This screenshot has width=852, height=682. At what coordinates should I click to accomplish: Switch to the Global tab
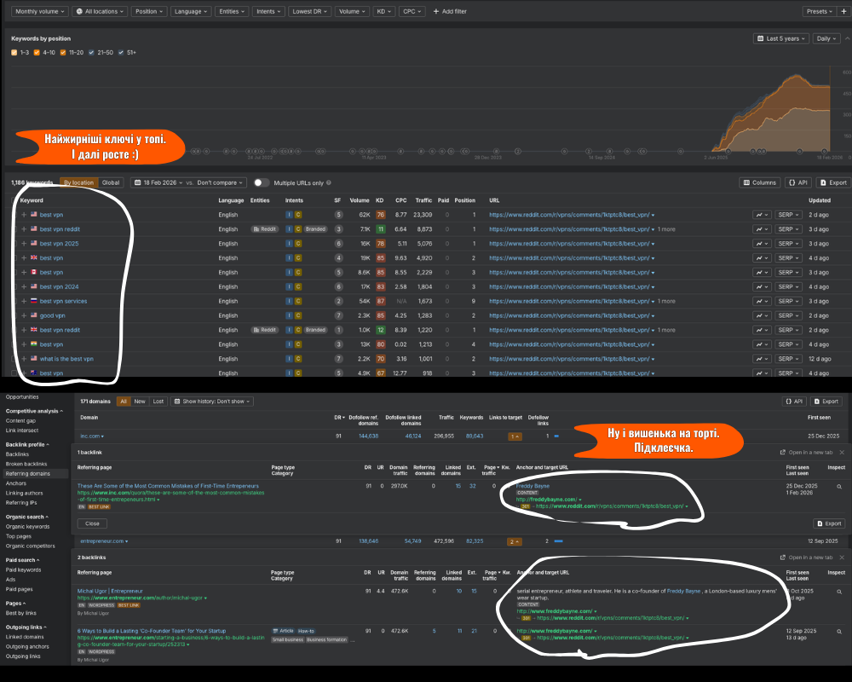click(111, 182)
